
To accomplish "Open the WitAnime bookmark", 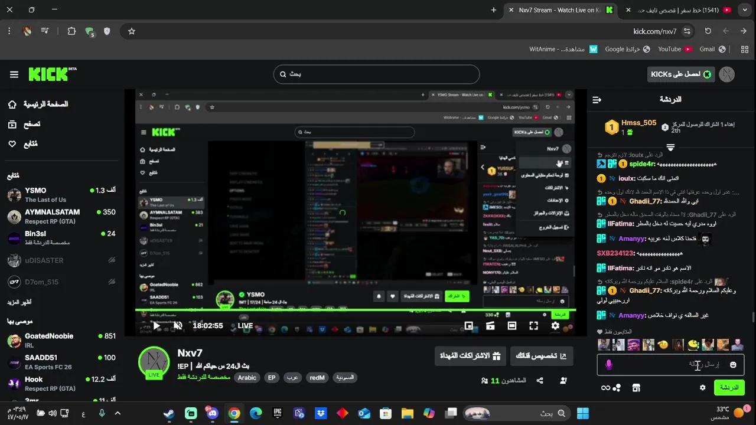I will point(563,50).
